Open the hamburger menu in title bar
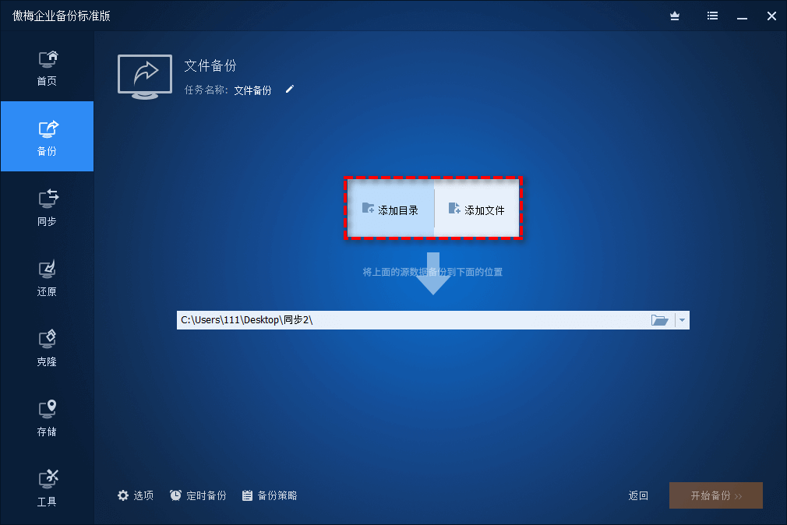This screenshot has height=525, width=787. click(712, 16)
